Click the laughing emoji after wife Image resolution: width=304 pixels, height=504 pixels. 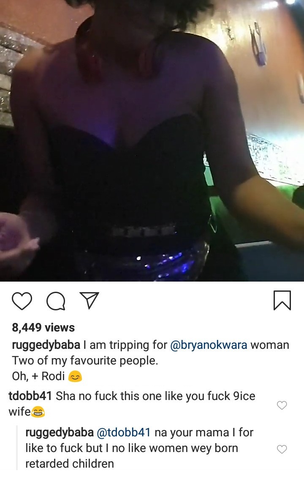click(x=38, y=412)
